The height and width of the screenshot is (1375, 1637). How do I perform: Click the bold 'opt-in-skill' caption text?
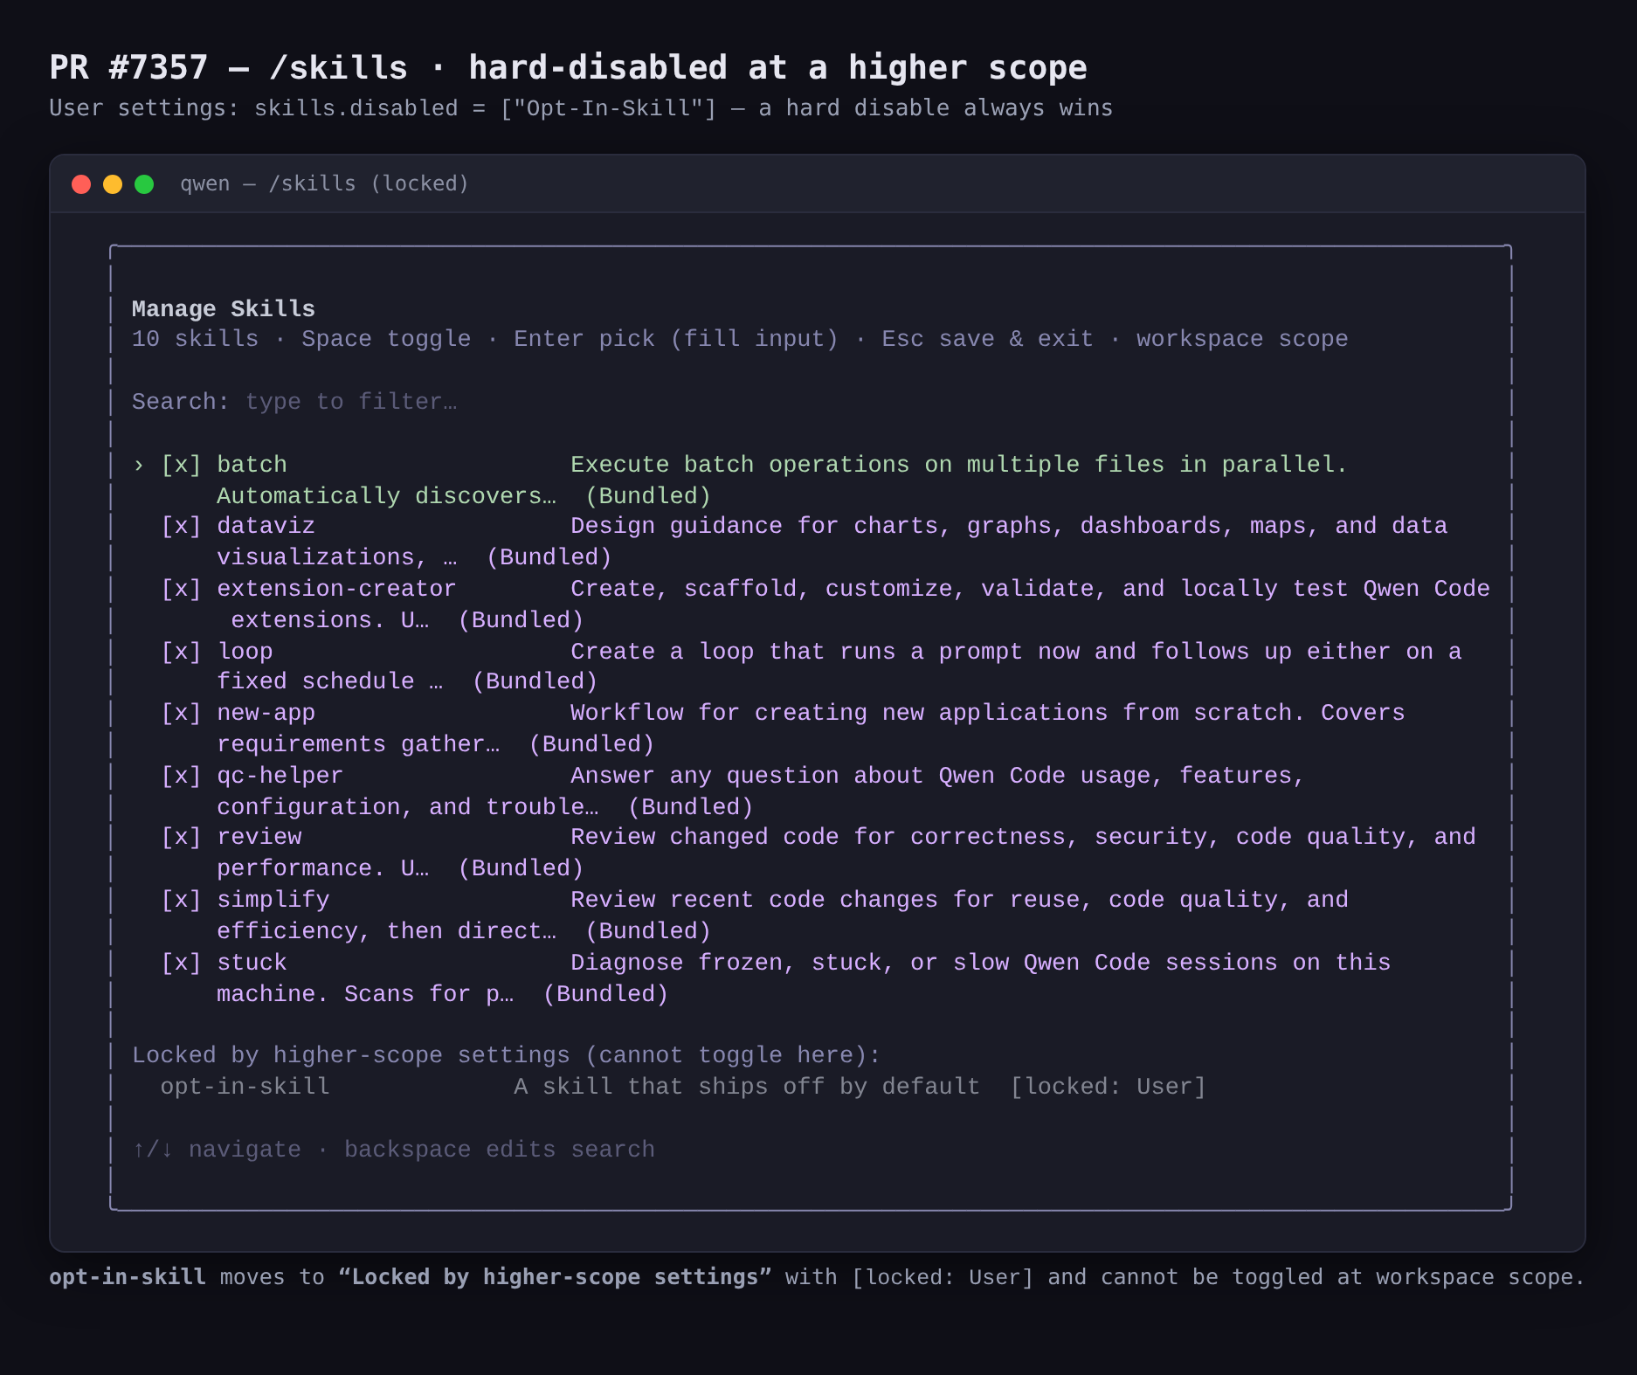128,1277
